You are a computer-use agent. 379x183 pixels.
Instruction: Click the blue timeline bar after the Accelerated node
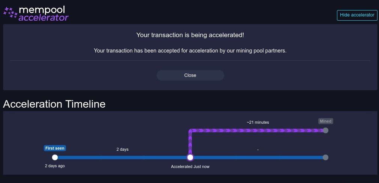click(x=258, y=157)
